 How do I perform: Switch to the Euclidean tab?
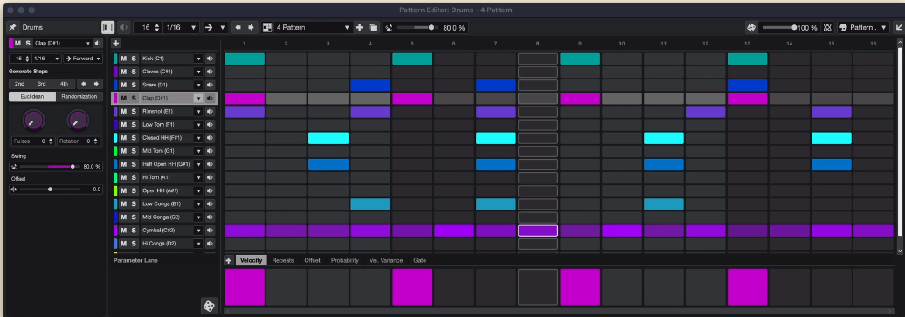32,96
